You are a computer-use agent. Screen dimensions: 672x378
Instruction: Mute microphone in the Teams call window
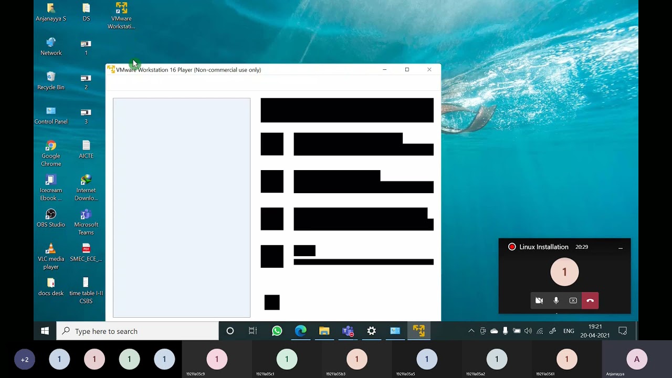pos(556,300)
